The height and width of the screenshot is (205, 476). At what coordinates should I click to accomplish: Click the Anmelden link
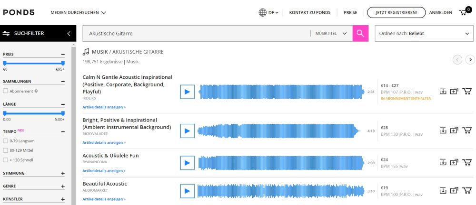[x=440, y=13]
